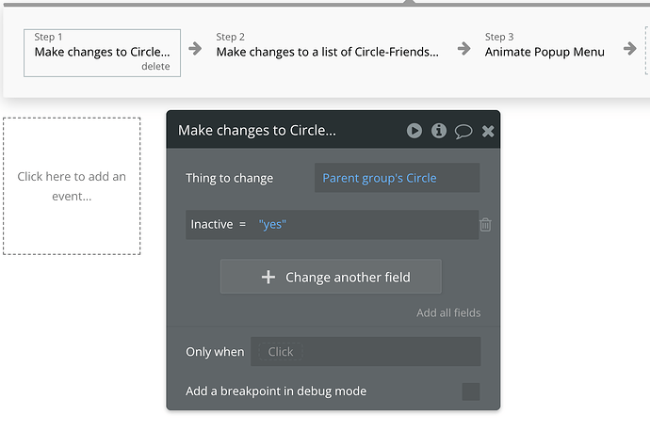Click Change another field button

point(331,278)
